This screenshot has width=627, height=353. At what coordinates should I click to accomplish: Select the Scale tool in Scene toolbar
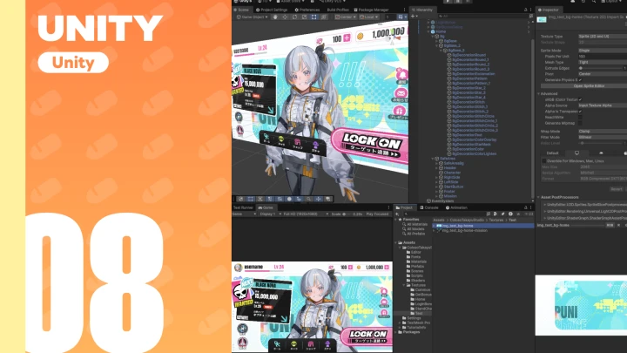pos(304,17)
